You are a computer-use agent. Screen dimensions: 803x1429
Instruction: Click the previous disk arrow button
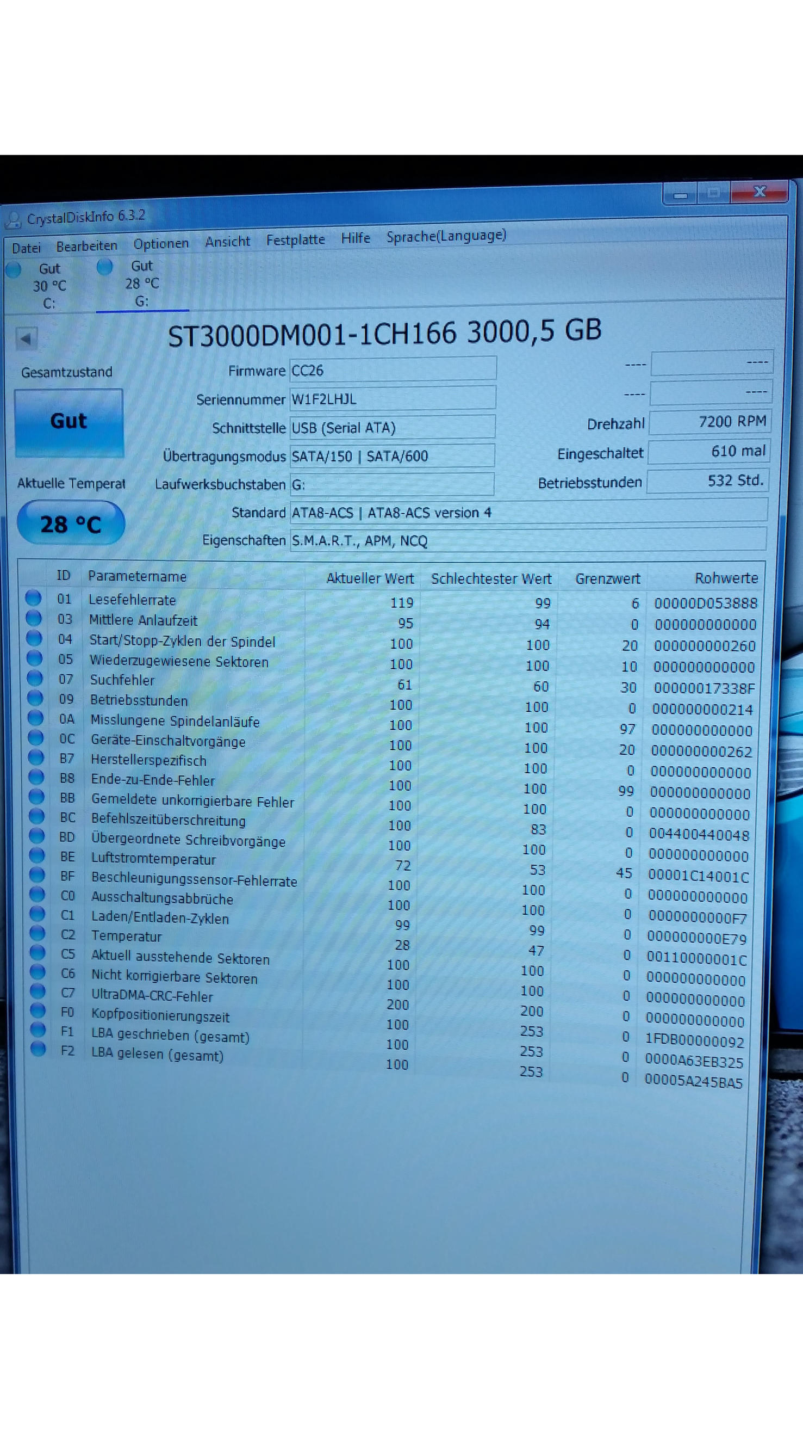click(26, 338)
